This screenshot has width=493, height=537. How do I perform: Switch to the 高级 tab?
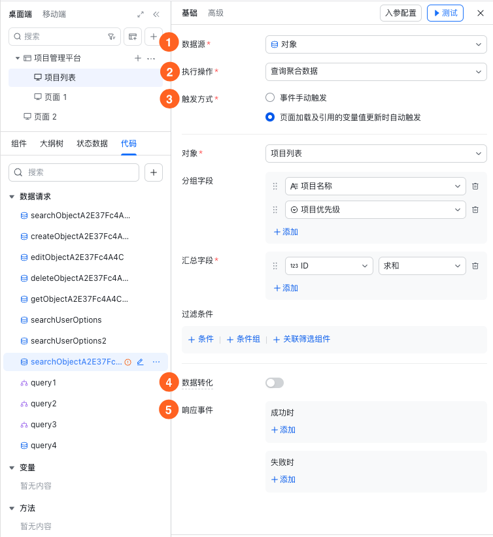215,13
